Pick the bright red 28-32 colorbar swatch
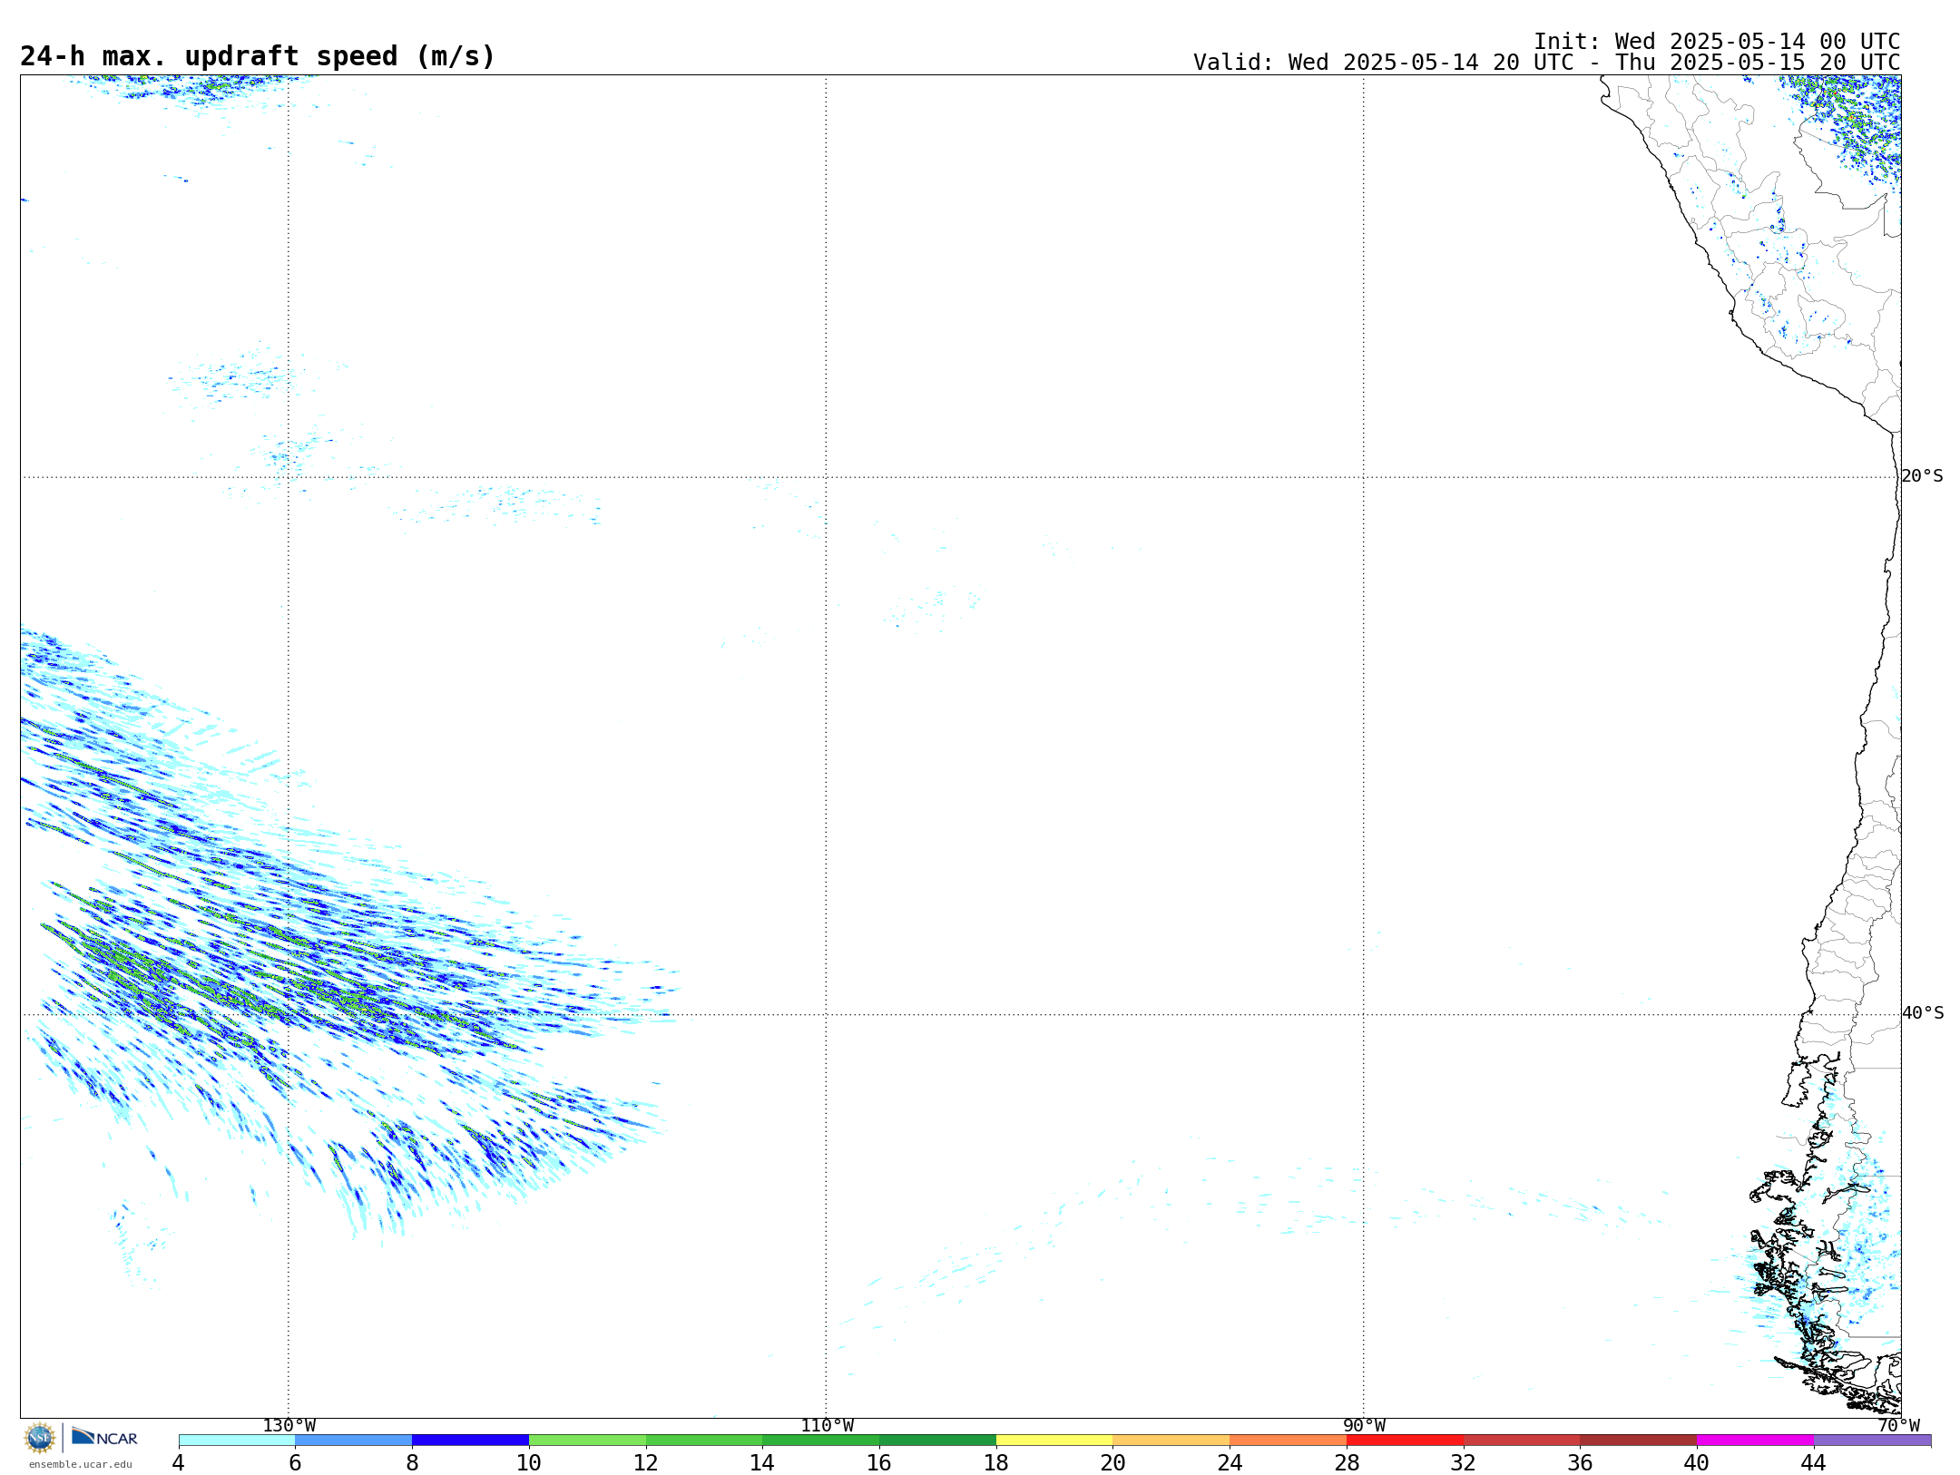The height and width of the screenshot is (1475, 1960). pyautogui.click(x=1405, y=1441)
